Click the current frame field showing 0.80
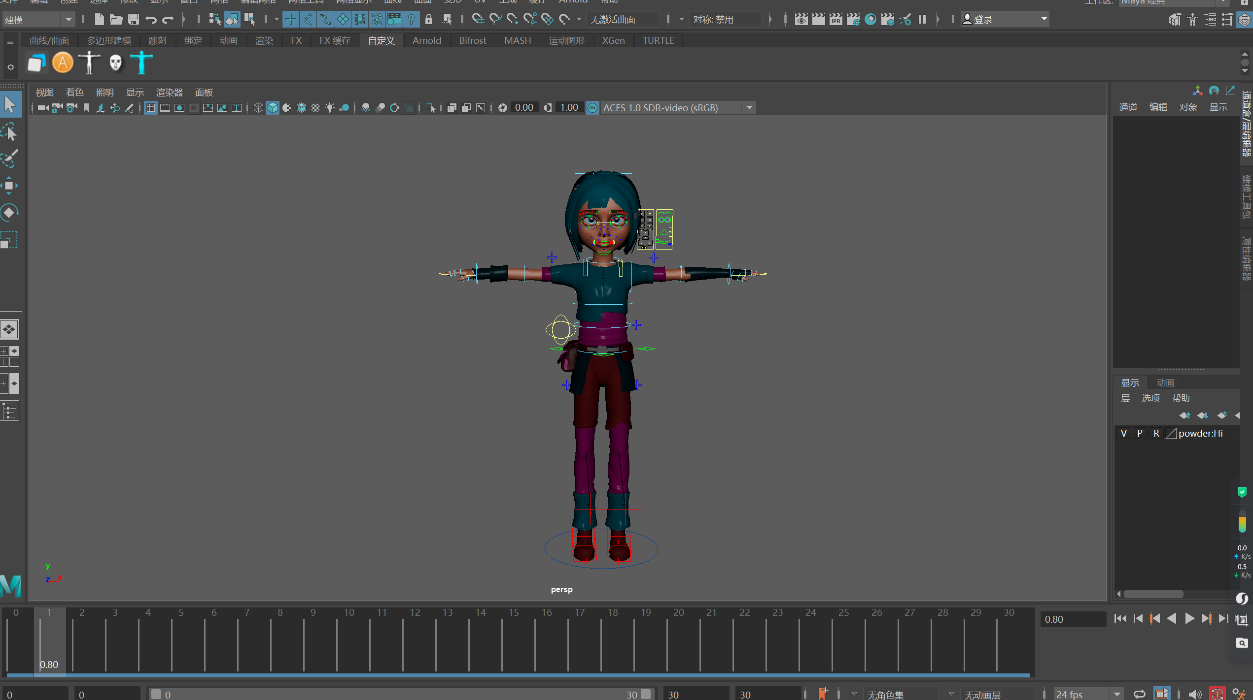This screenshot has height=700, width=1253. pyautogui.click(x=1073, y=619)
